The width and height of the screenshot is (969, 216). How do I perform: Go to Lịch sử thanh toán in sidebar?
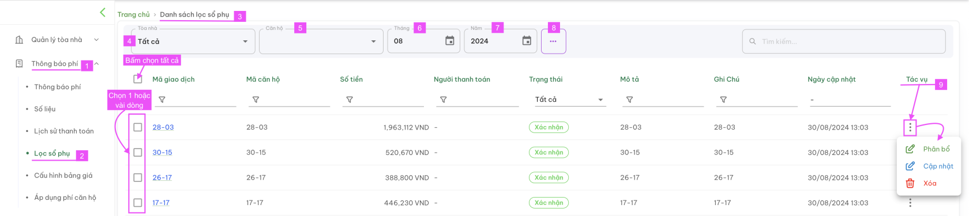coord(63,131)
